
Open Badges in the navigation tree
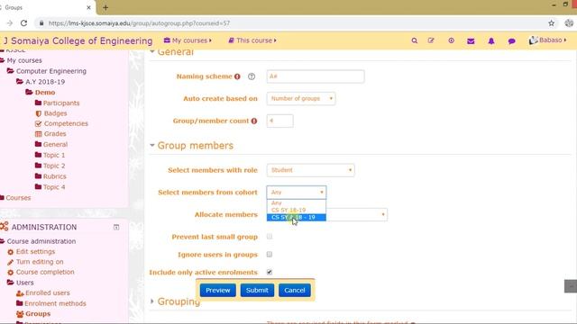[x=56, y=113]
